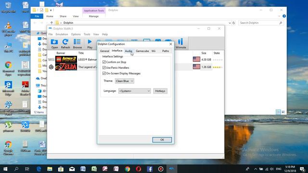The image size is (308, 173).
Task: Select the Adobe Reader desktop shortcut
Action: coord(25,88)
